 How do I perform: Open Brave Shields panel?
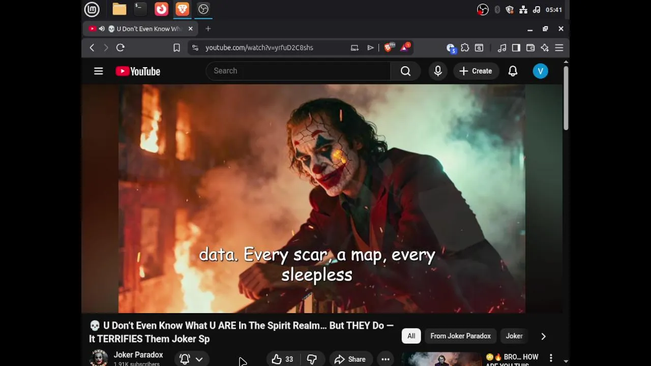[389, 48]
